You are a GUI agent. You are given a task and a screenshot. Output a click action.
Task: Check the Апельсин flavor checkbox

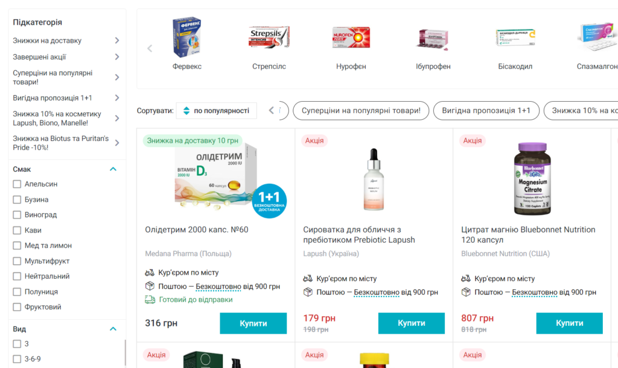click(x=17, y=184)
